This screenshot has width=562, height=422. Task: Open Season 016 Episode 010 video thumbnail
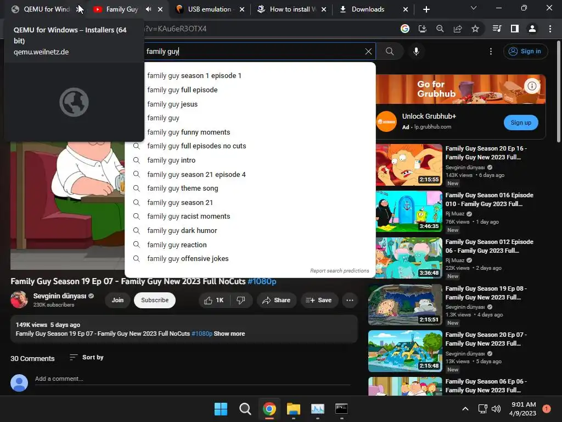pos(408,212)
